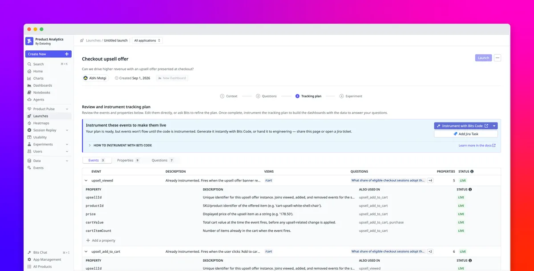Click the Users icon in sidebar
The width and height of the screenshot is (534, 271).
(x=29, y=152)
